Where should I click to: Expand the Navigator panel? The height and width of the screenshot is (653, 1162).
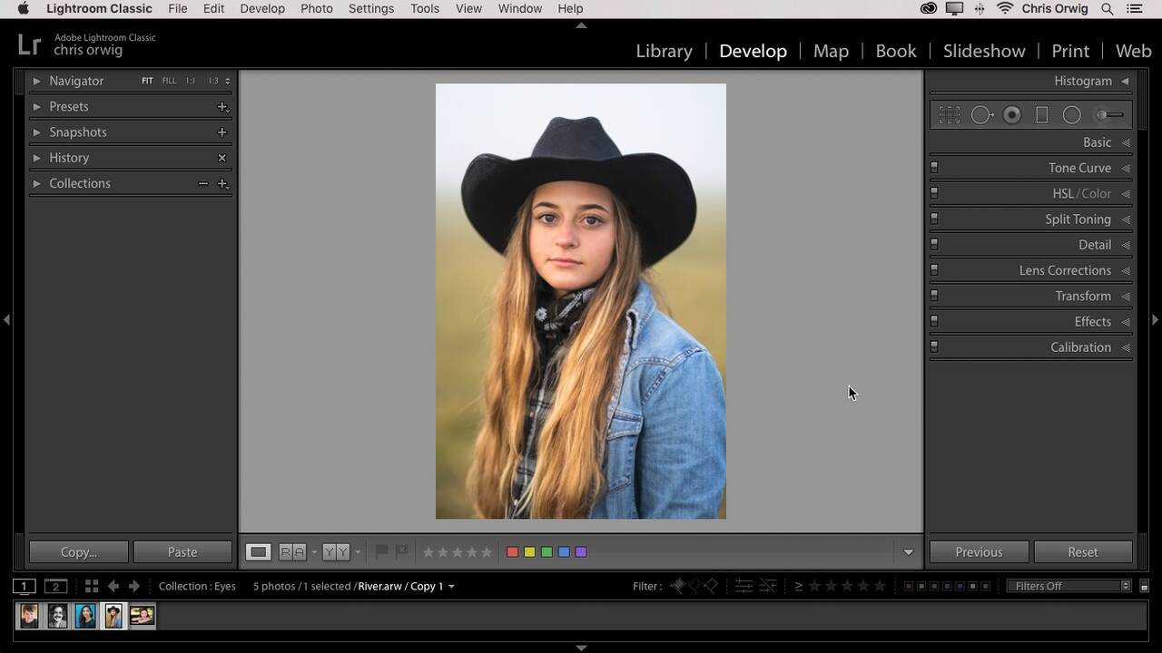(36, 81)
